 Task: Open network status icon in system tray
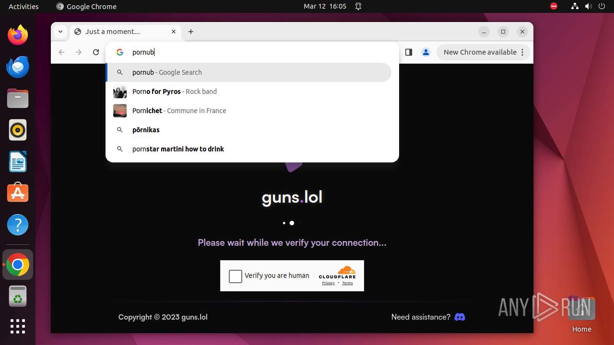point(575,6)
